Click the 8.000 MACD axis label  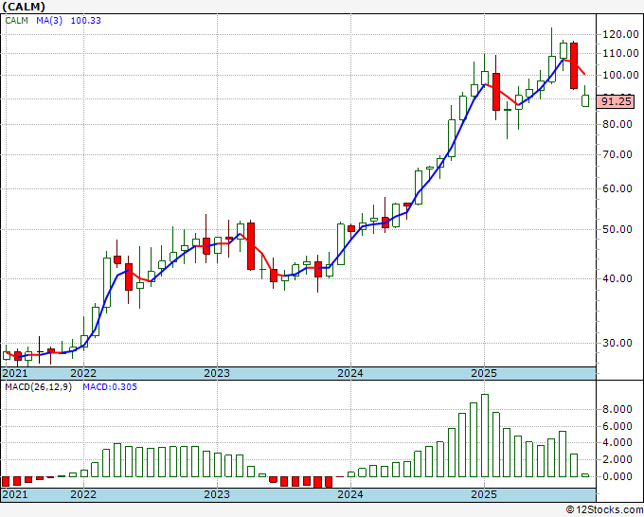pos(617,409)
